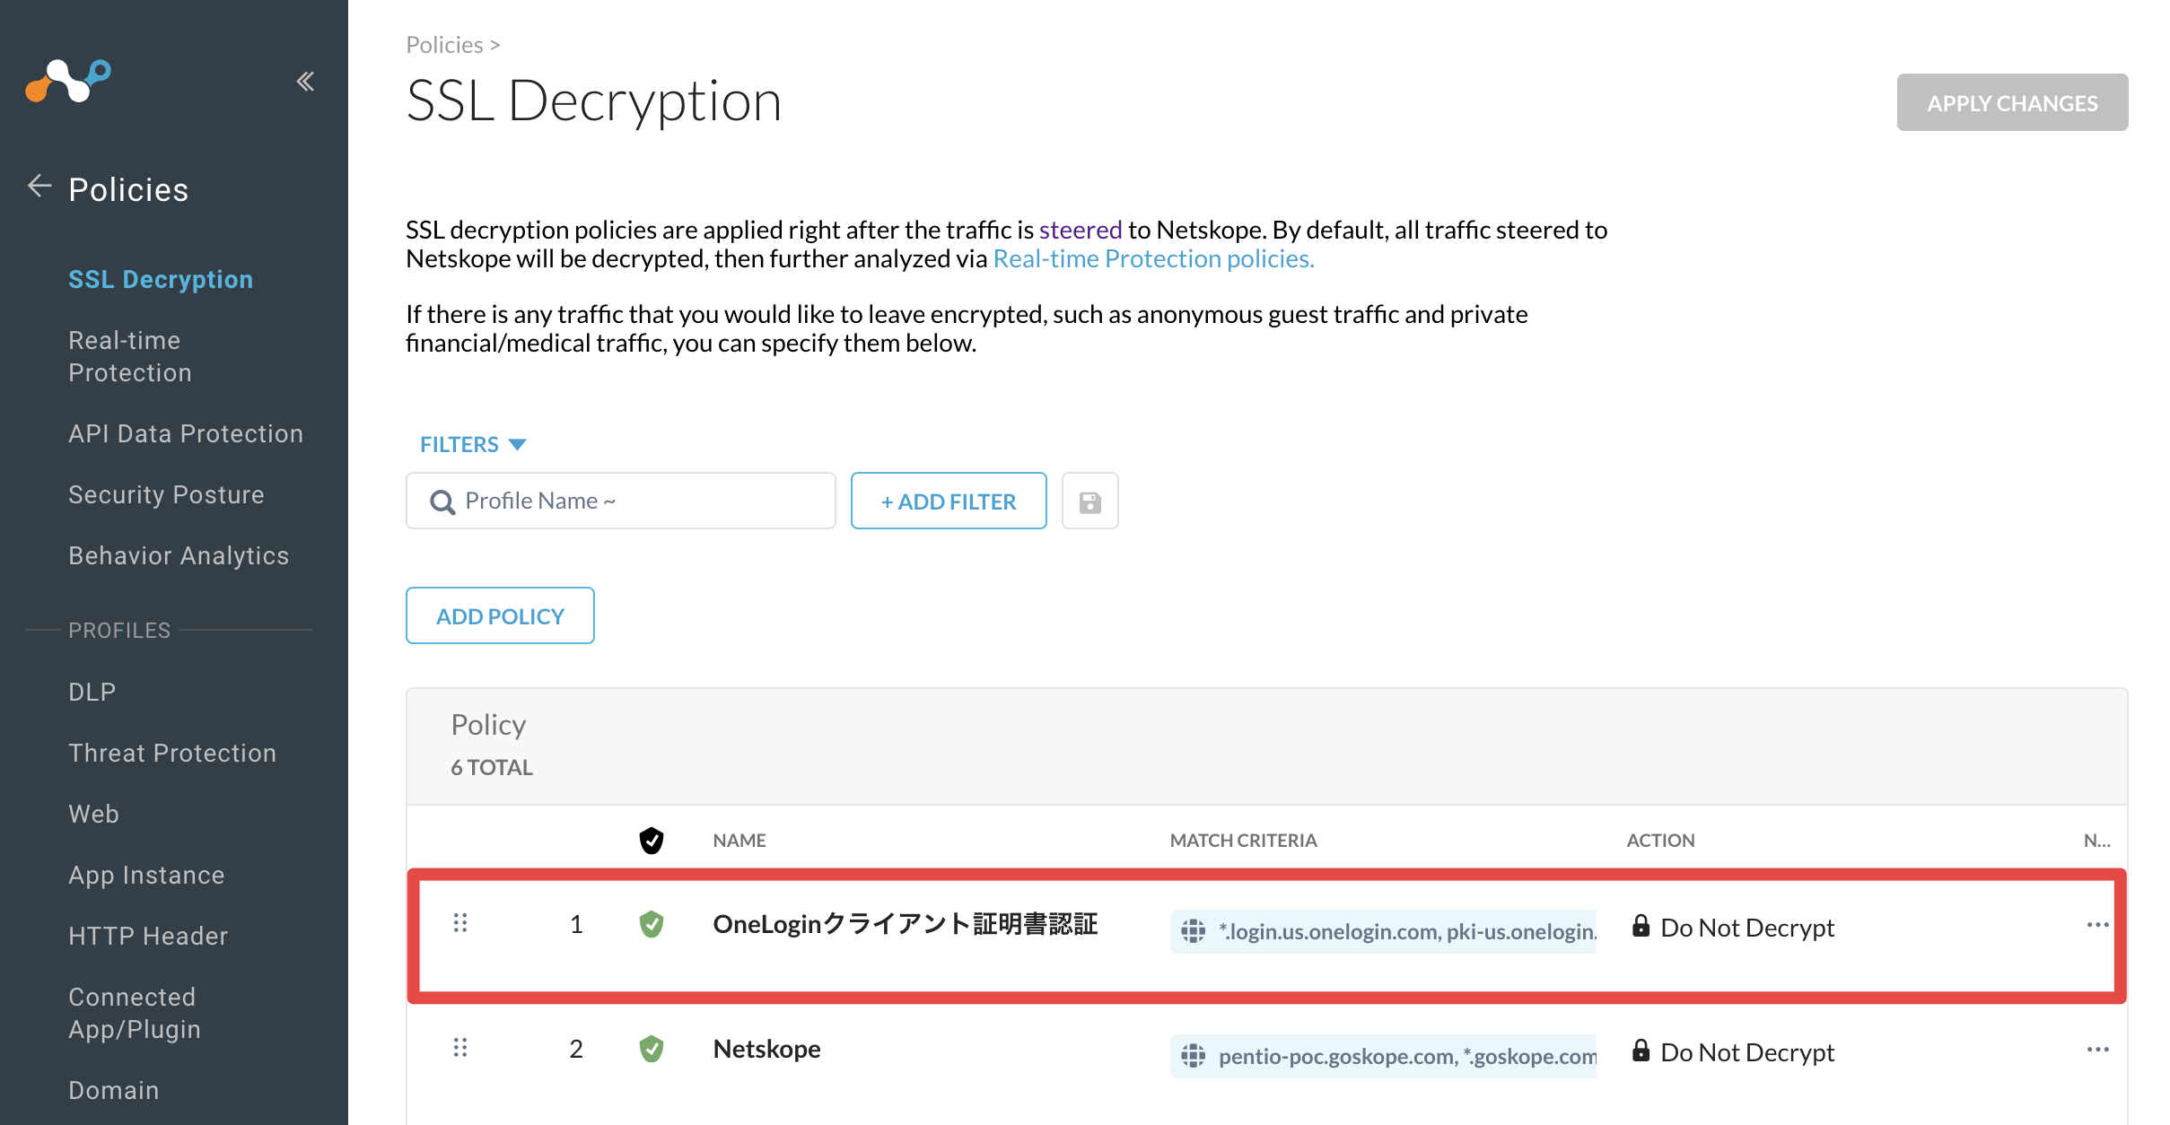Collapse the sidebar with double-chevron icon

[x=305, y=82]
